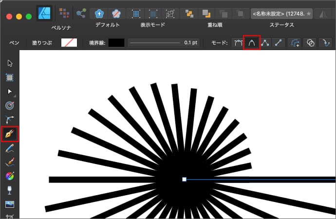Select the Transparency wine glass tool
Viewport: 336px width, 219px height.
[9, 190]
